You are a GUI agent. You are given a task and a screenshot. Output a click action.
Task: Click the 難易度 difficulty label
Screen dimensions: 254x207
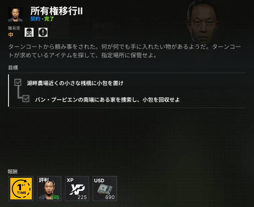[14, 28]
